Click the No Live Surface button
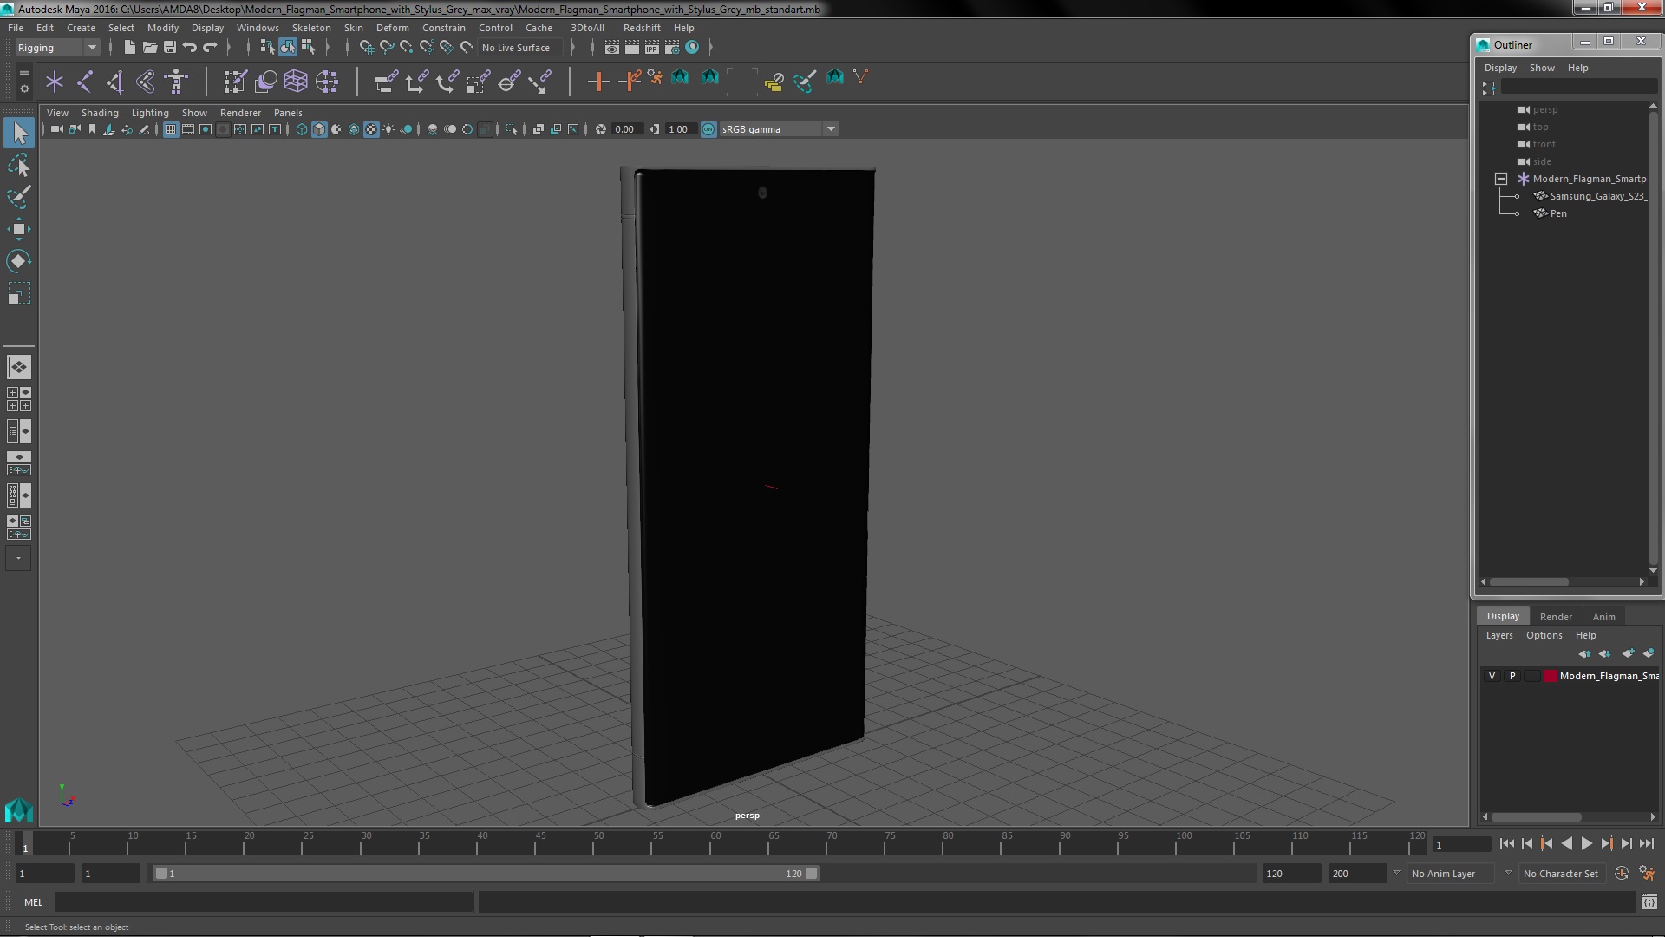 (x=517, y=47)
